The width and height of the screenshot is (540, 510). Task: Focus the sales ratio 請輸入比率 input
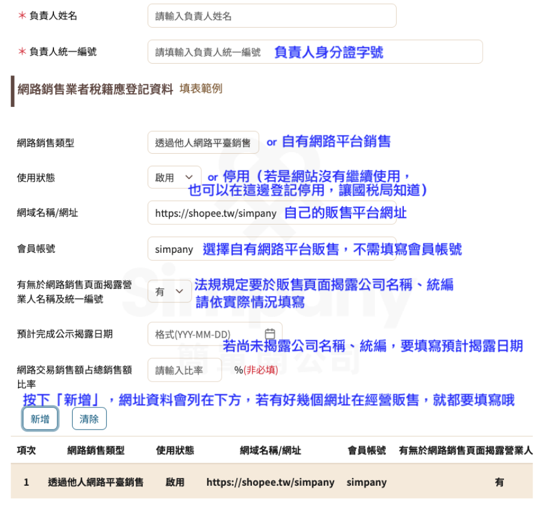pos(184,370)
